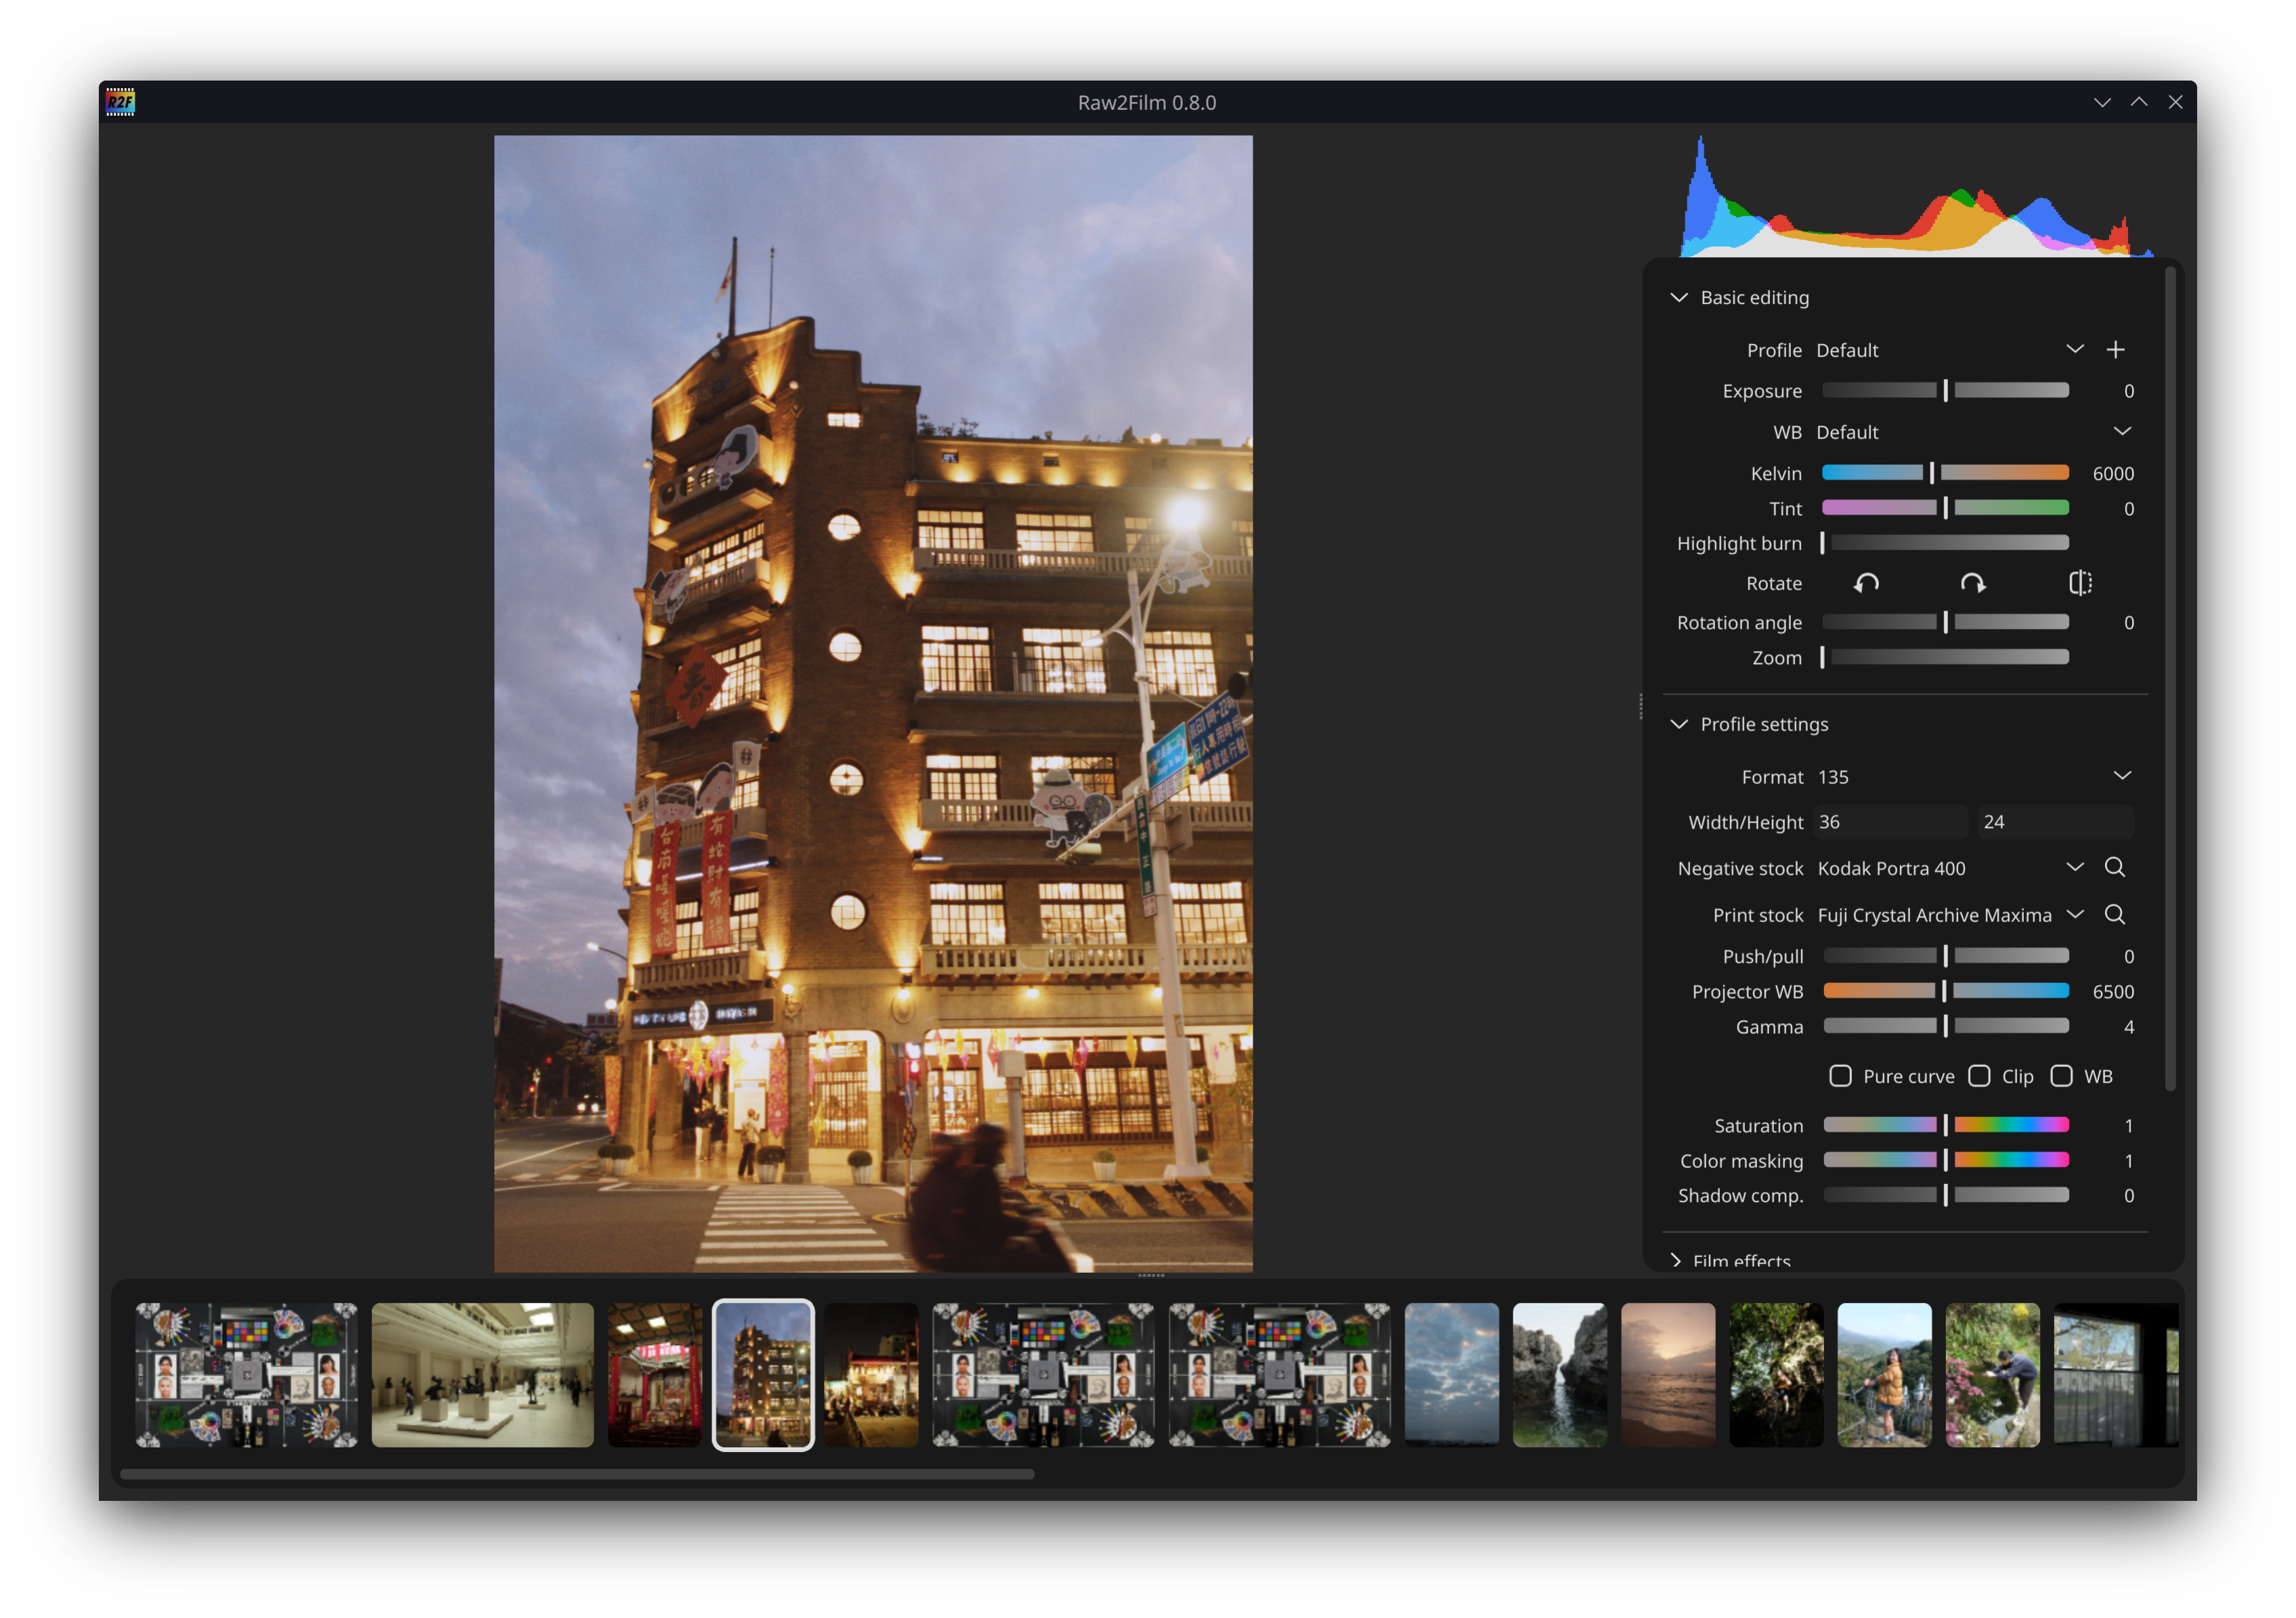Click the color histogram display
The width and height of the screenshot is (2296, 1618).
click(x=1916, y=196)
